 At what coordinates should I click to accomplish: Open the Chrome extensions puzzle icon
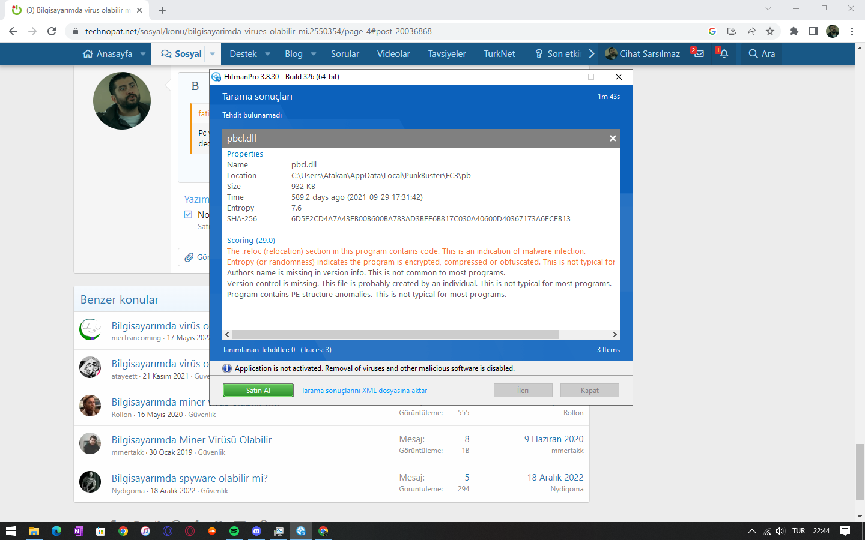click(794, 31)
